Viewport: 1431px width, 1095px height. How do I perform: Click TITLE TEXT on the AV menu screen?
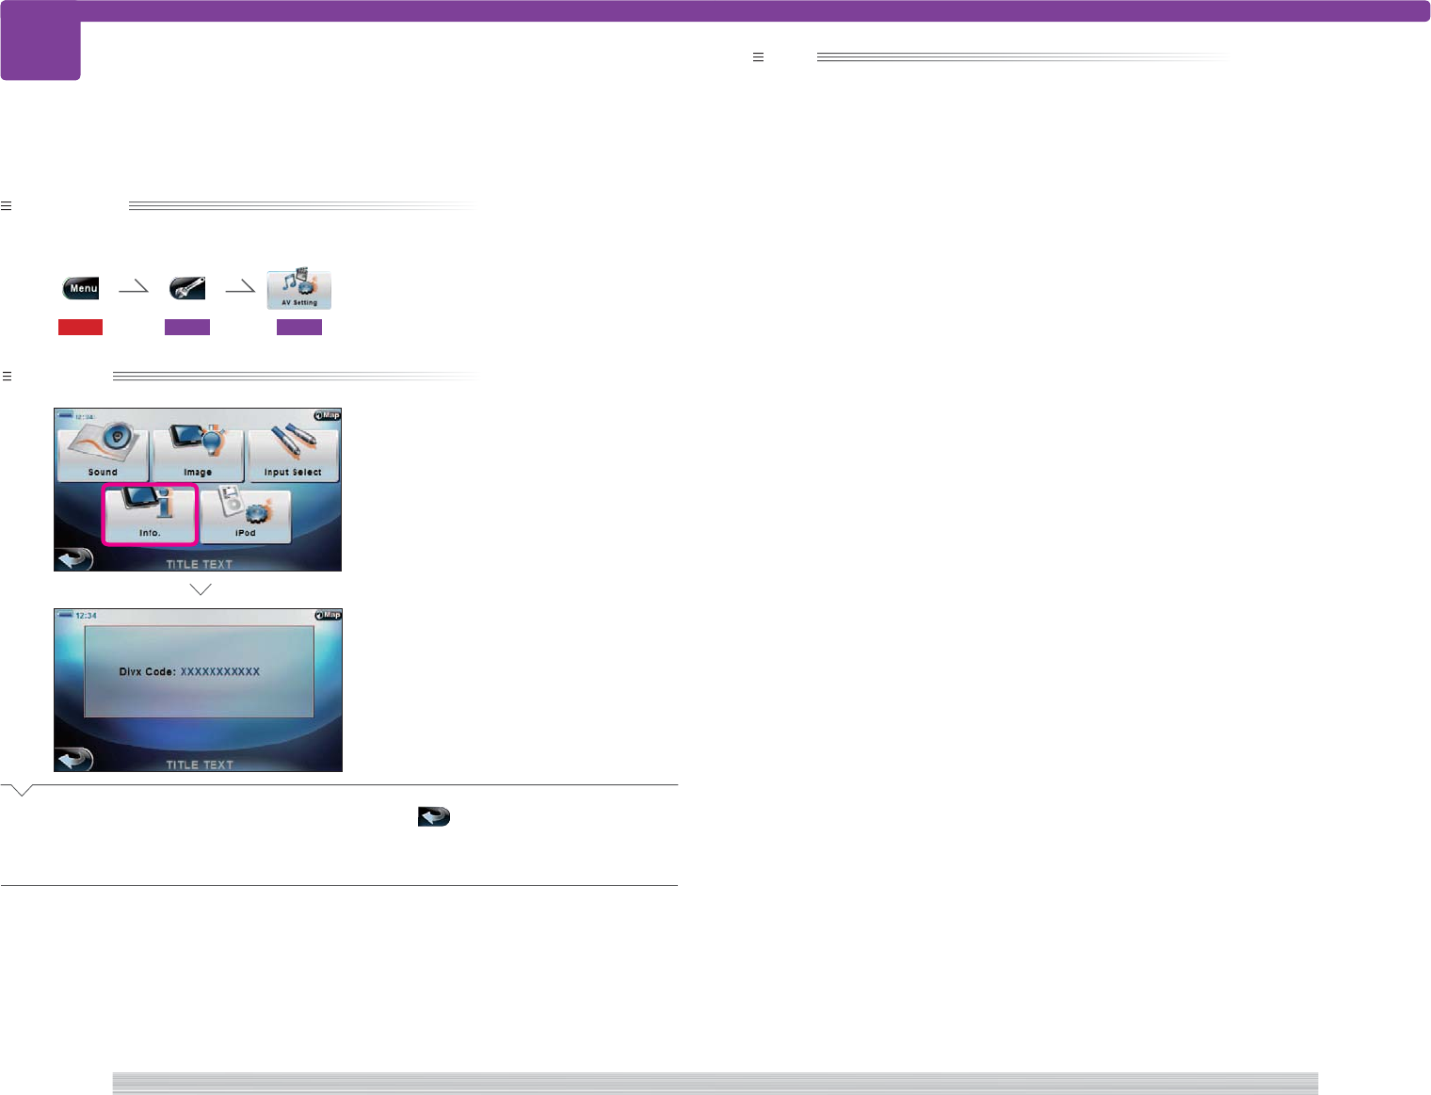pos(199,564)
